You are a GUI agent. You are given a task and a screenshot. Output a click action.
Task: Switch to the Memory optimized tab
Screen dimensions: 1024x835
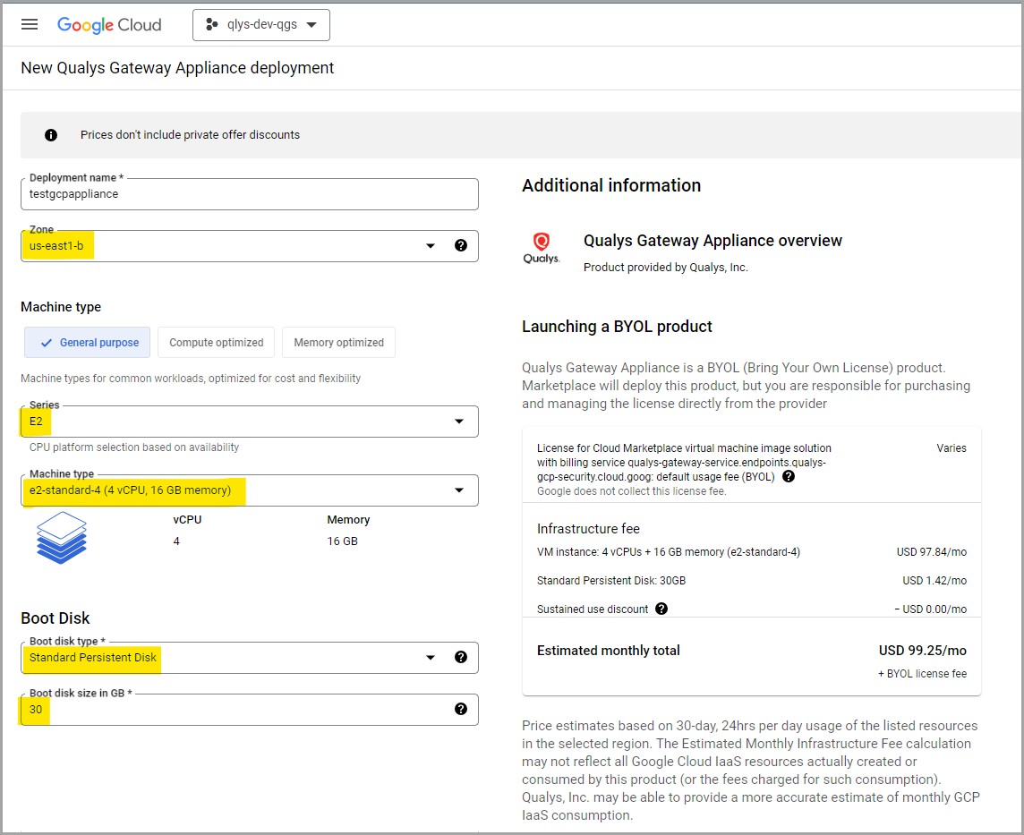point(339,343)
